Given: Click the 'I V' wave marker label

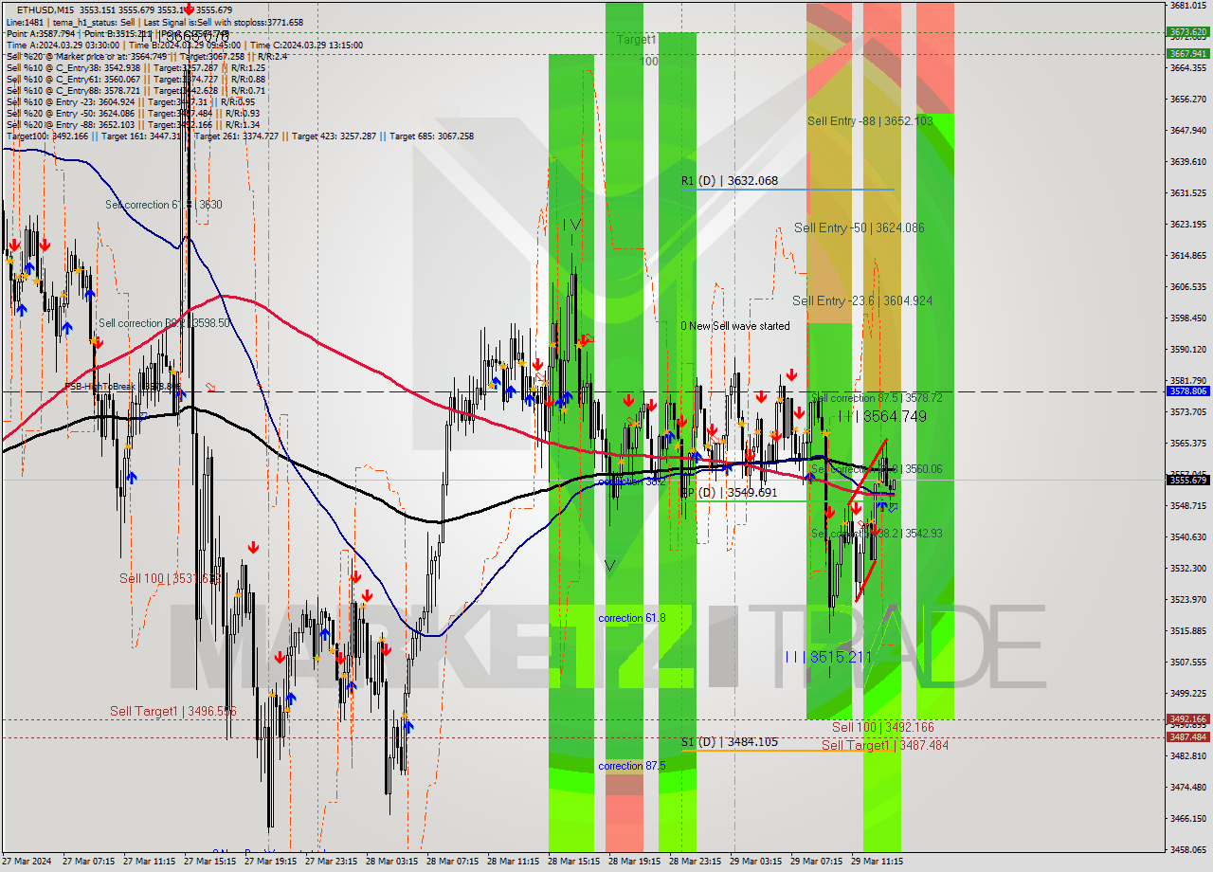Looking at the screenshot, I should (571, 225).
